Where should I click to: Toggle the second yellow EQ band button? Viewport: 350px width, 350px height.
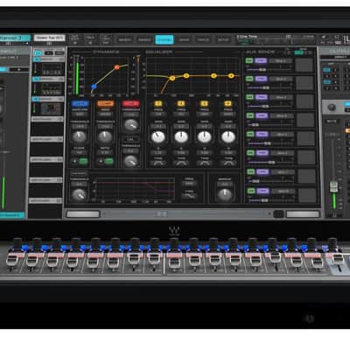pyautogui.click(x=181, y=103)
